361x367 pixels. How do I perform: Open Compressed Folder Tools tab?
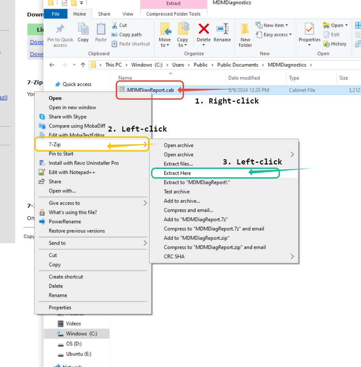pyautogui.click(x=173, y=14)
